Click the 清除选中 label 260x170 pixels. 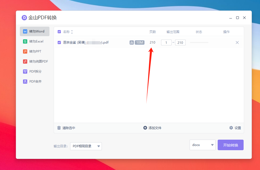click(x=69, y=128)
